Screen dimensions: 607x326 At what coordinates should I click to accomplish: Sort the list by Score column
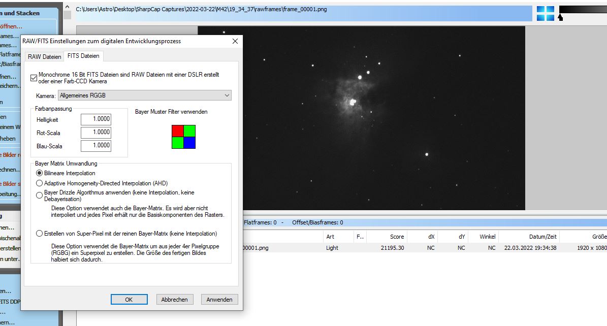pyautogui.click(x=387, y=237)
